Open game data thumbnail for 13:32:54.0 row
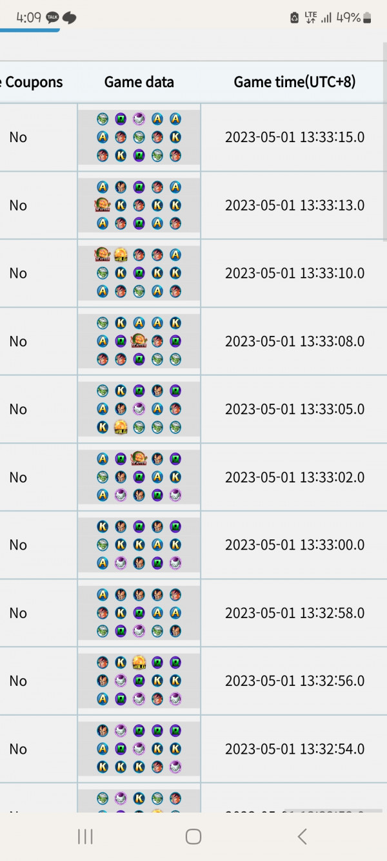The width and height of the screenshot is (387, 861). tap(139, 749)
